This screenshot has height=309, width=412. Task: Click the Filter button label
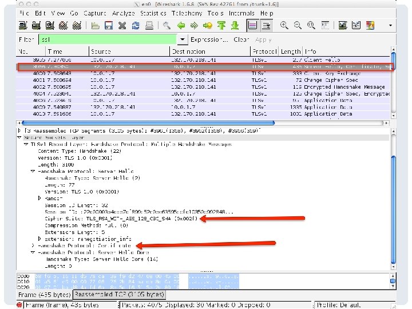point(26,39)
